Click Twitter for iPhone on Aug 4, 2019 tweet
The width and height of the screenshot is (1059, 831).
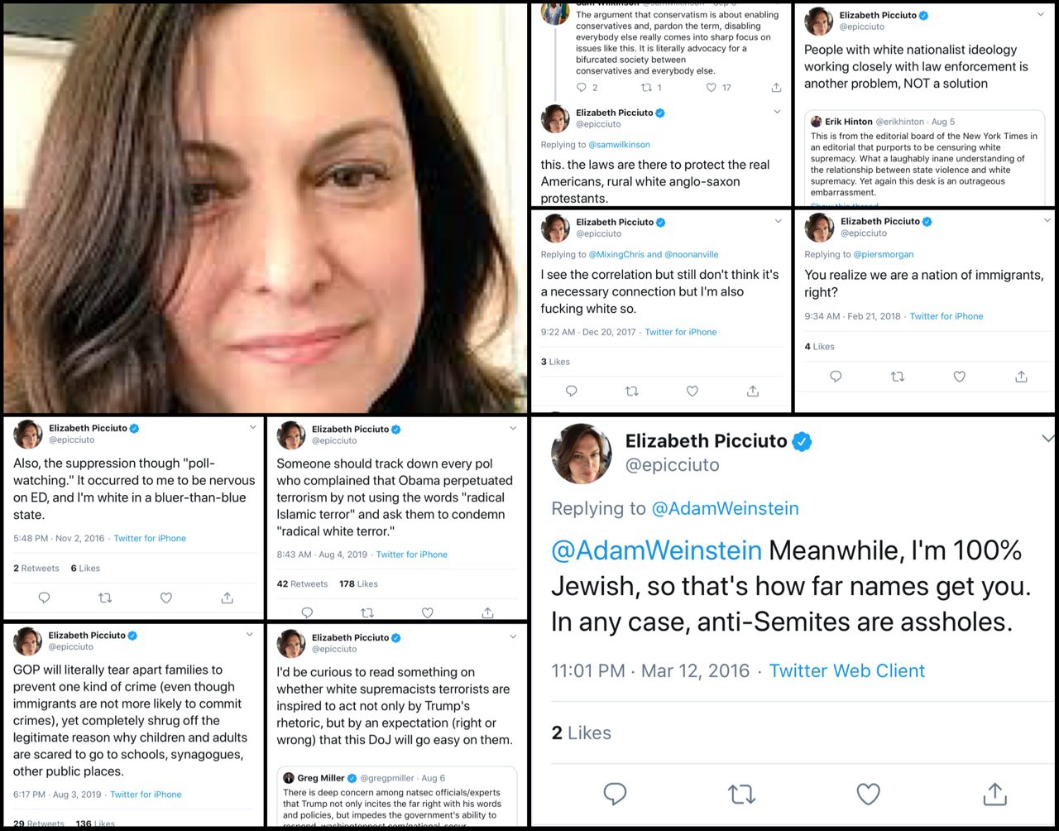click(412, 555)
